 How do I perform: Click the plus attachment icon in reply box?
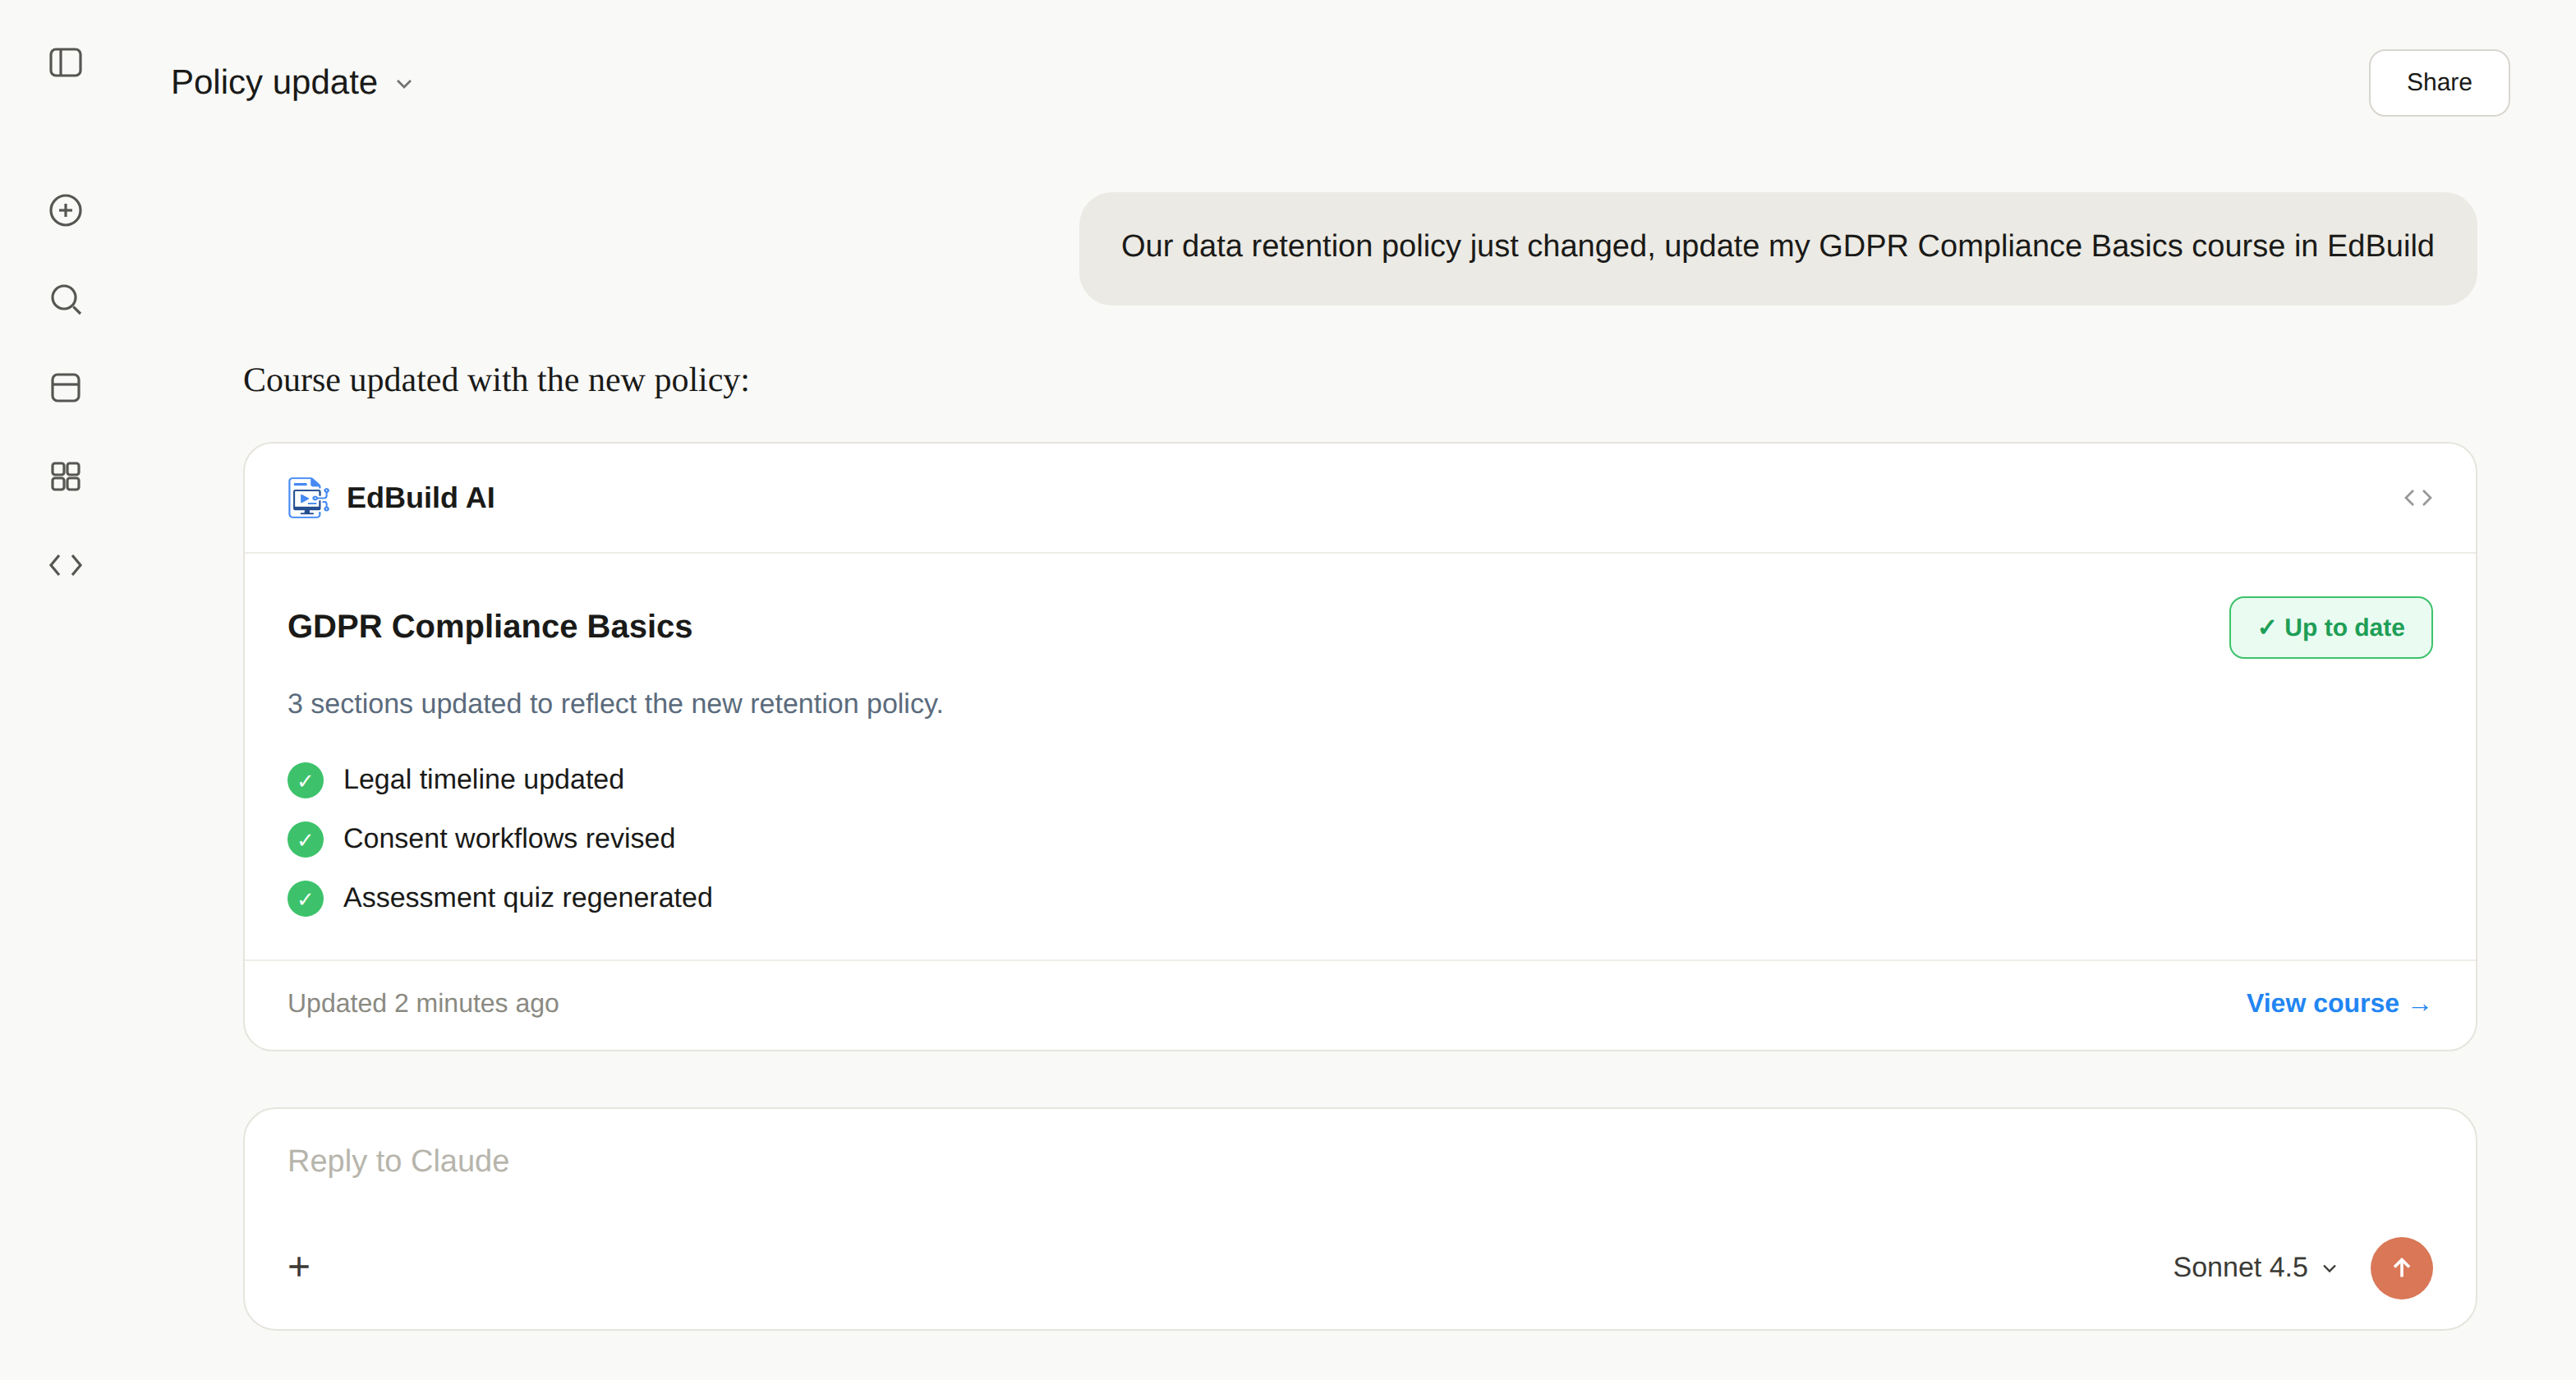[x=299, y=1267]
